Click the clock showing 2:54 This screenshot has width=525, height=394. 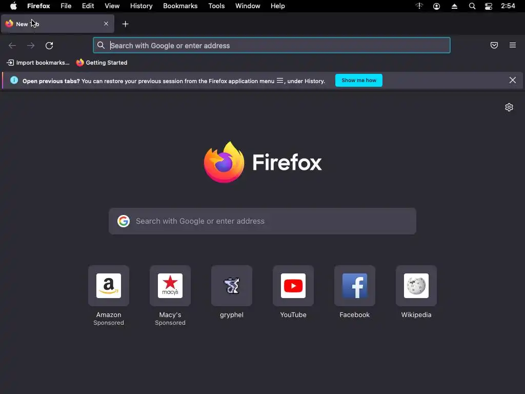point(508,6)
